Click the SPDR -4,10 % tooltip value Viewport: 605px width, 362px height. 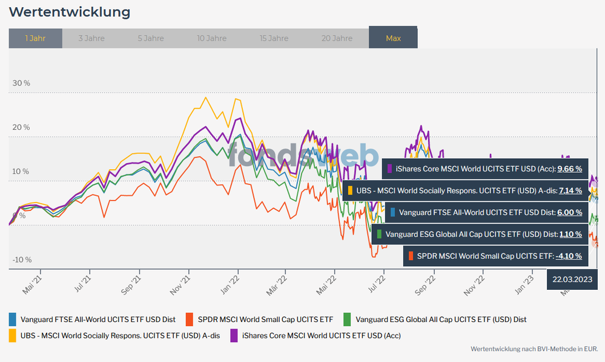tap(569, 256)
